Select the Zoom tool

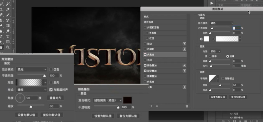tap(8, 47)
